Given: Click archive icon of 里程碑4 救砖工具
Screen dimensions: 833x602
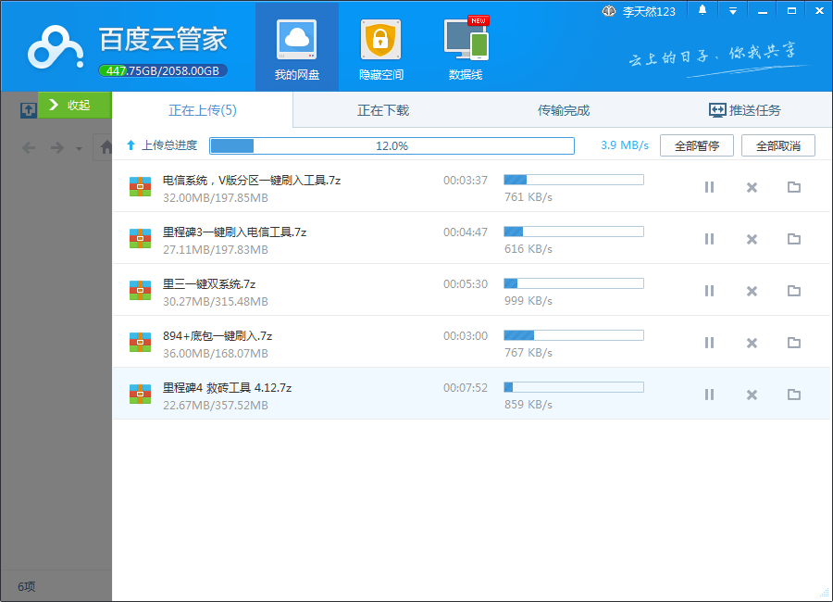Looking at the screenshot, I should click(141, 394).
